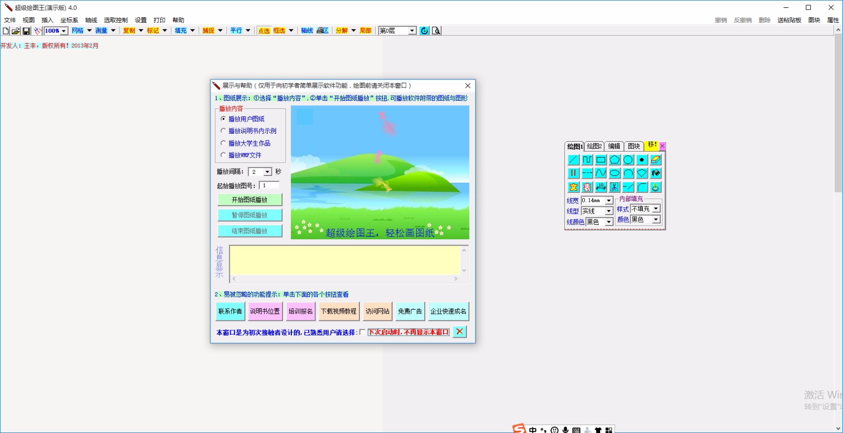
Task: Open the 文件 menu
Action: [10, 20]
